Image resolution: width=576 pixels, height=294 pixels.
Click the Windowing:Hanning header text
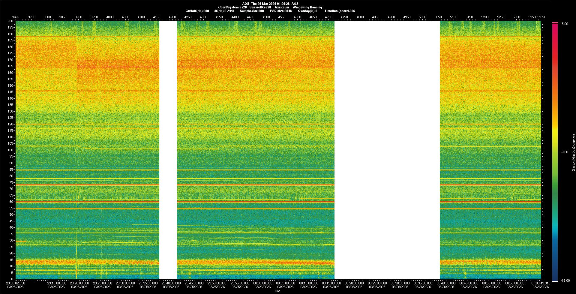click(307, 7)
